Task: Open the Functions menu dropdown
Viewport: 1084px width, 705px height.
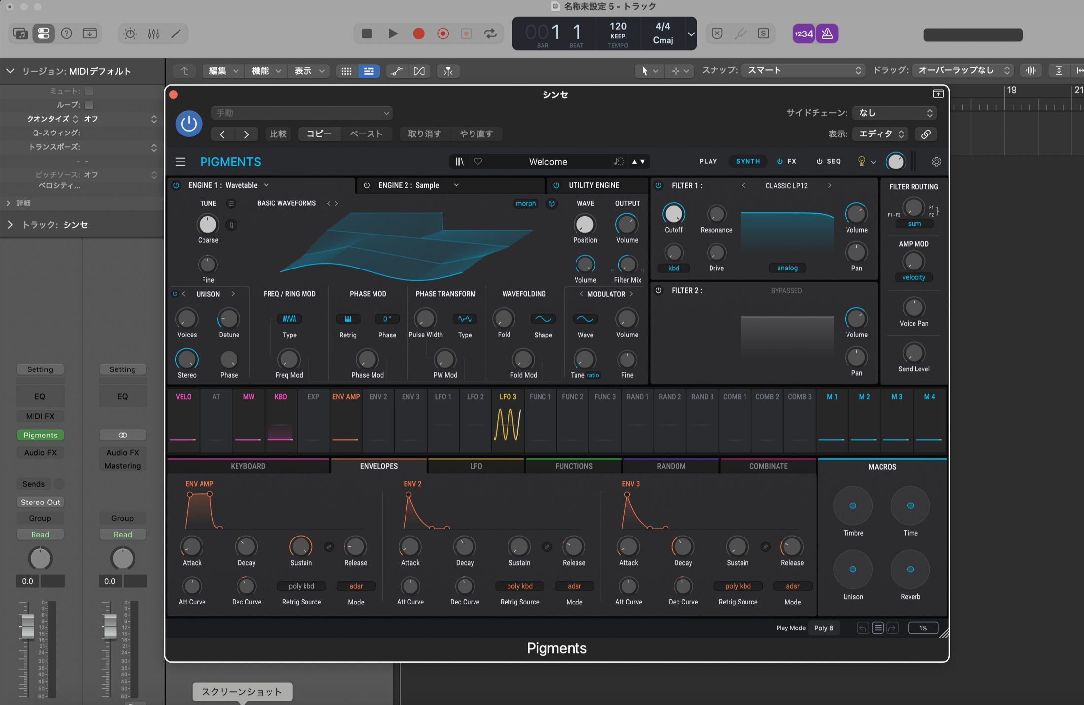Action: point(266,71)
